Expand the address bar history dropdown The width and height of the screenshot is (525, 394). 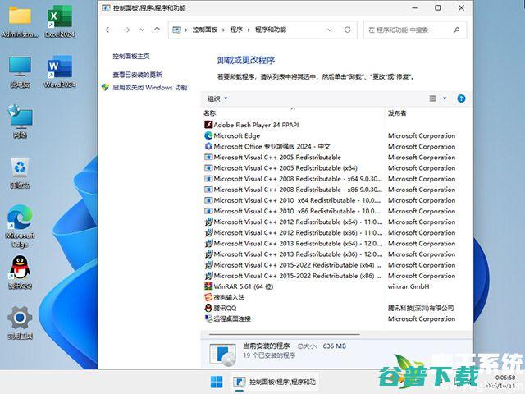pos(330,30)
